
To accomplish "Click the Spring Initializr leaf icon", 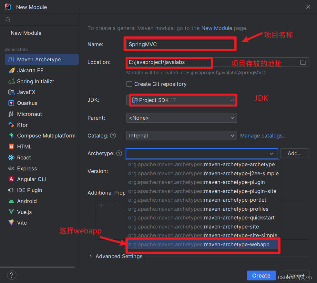I will pyautogui.click(x=11, y=81).
